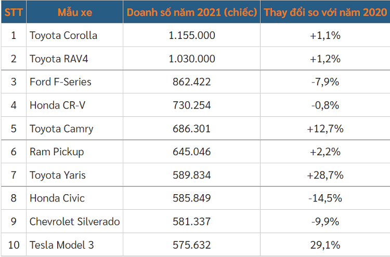Image resolution: width=390 pixels, height=257 pixels.
Task: Select the Toyota Corolla cell
Action: [63, 36]
